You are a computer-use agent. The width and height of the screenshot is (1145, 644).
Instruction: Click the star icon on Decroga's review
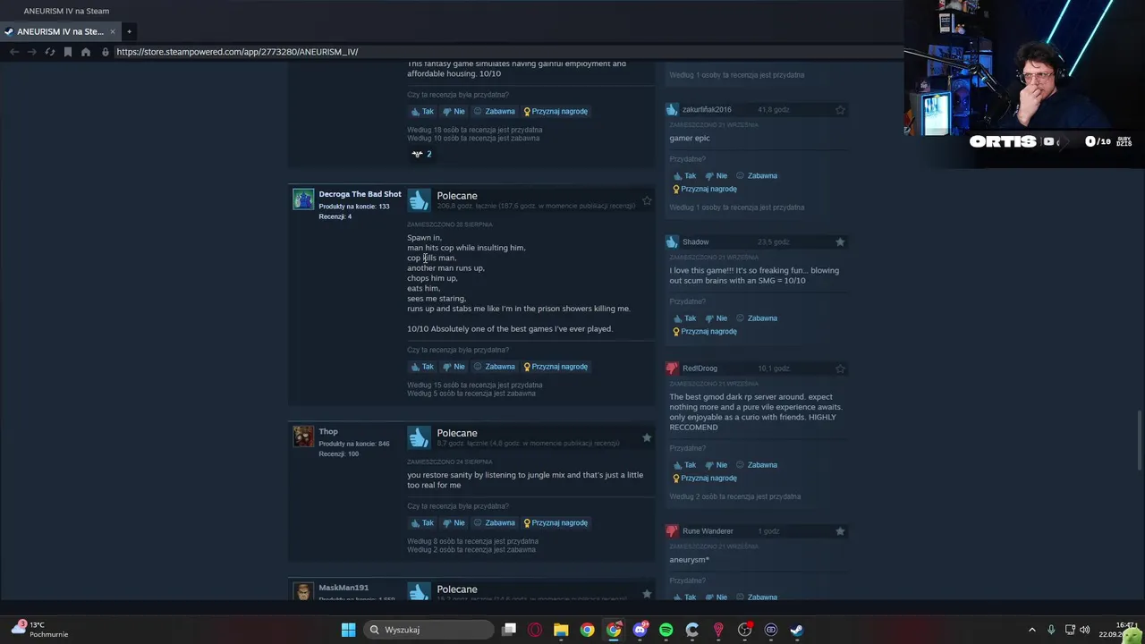[x=647, y=200]
